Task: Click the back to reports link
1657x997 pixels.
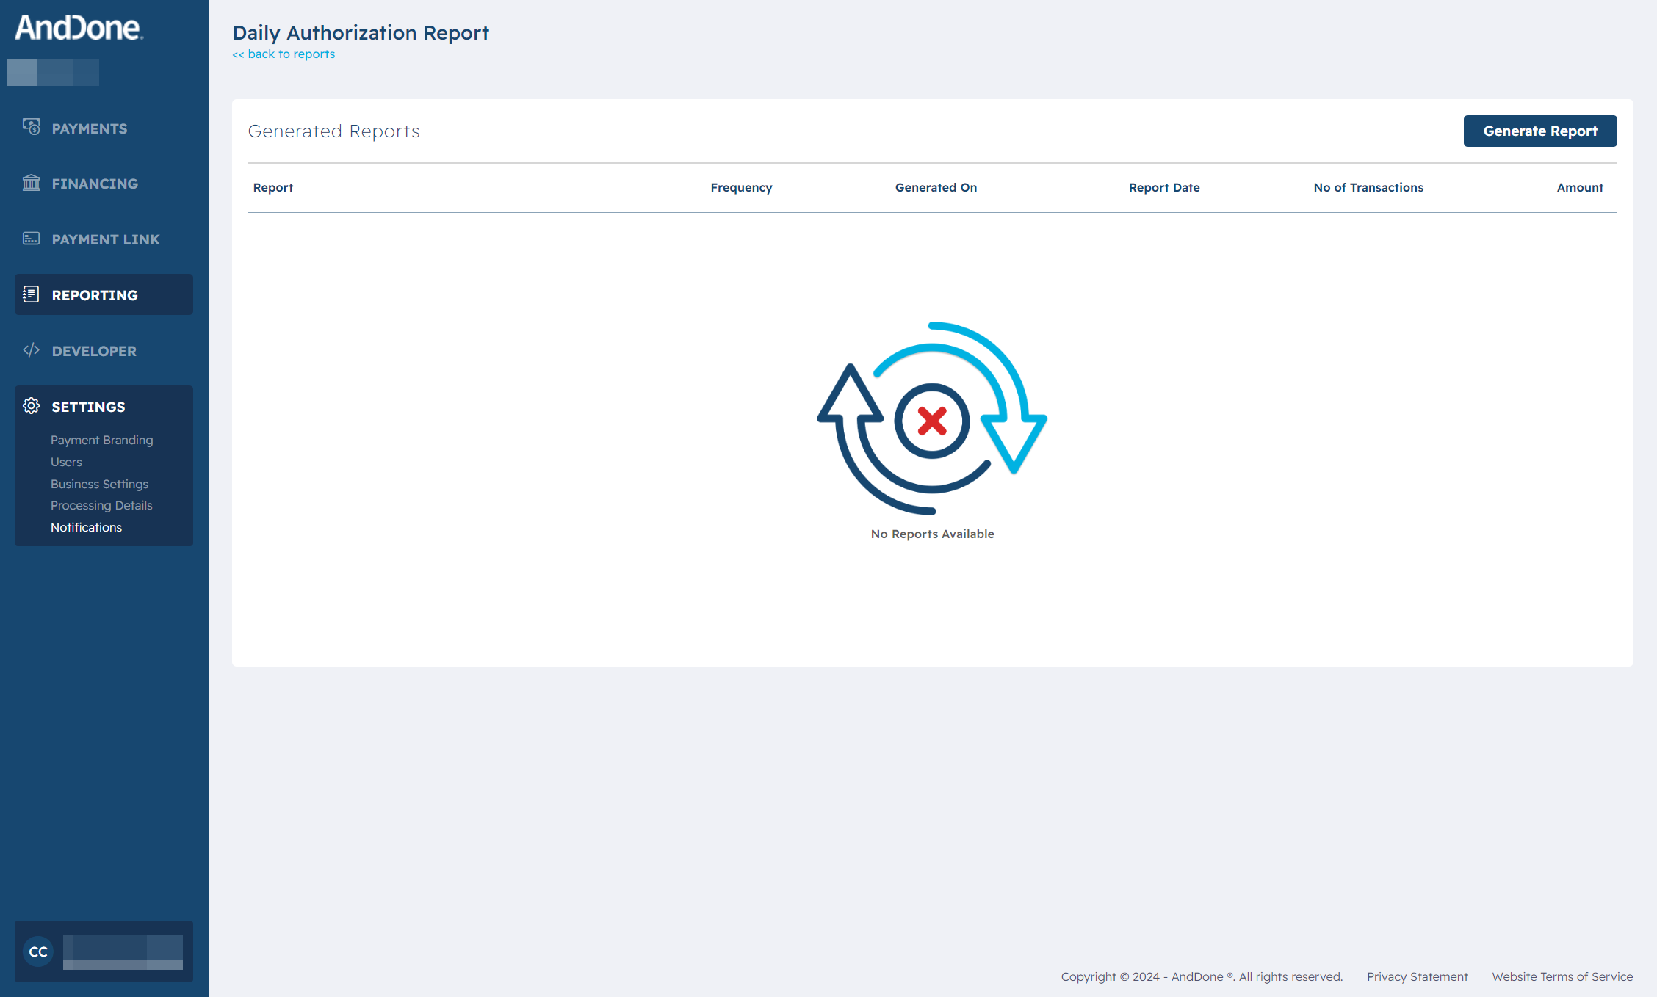Action: tap(284, 54)
